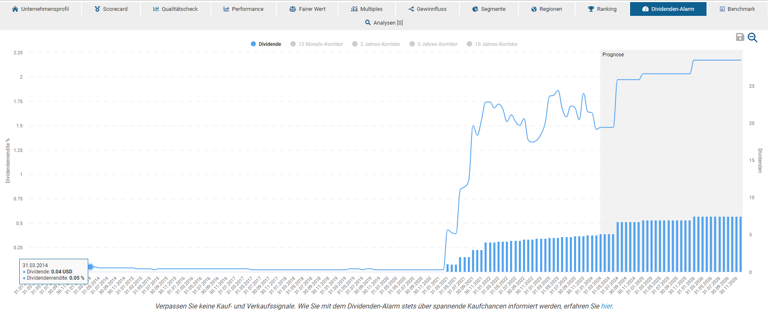Click the Scorecard medal icon
Screen dimensions: 768x316
(97, 9)
